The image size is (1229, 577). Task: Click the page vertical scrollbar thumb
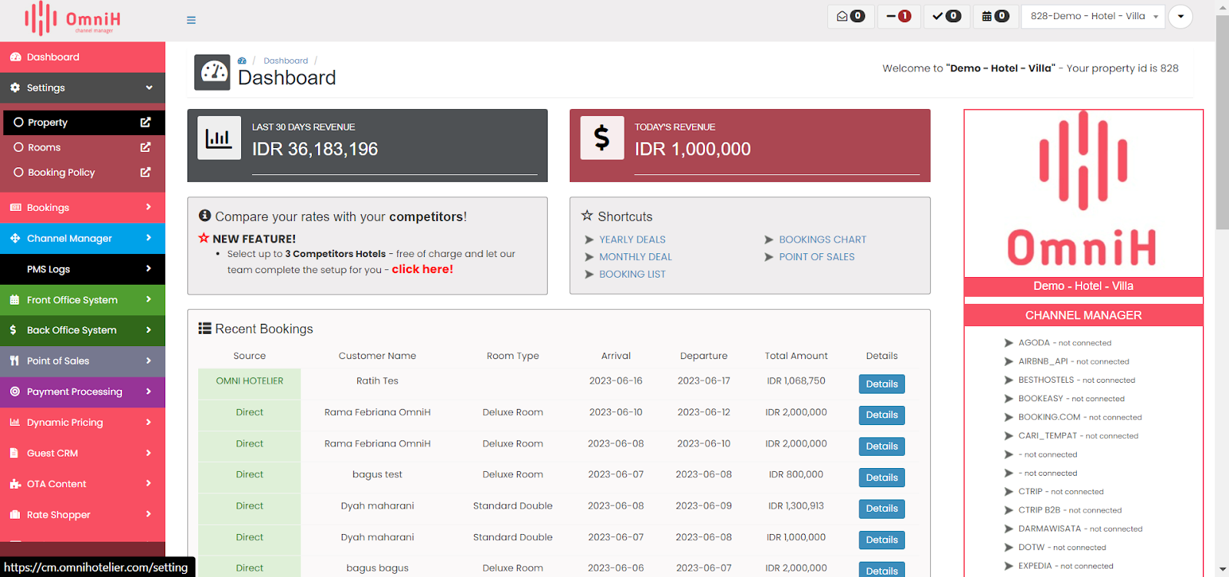(x=1222, y=123)
